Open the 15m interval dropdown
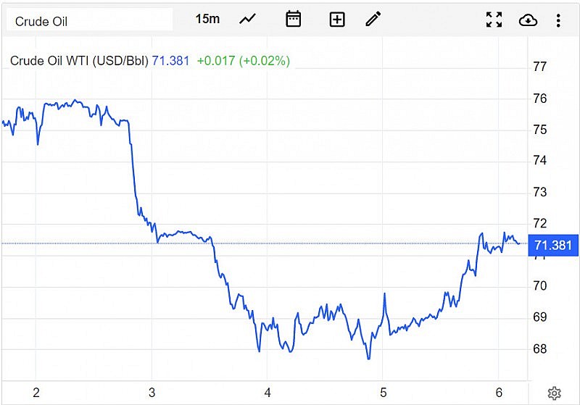Image resolution: width=580 pixels, height=405 pixels. coord(207,19)
